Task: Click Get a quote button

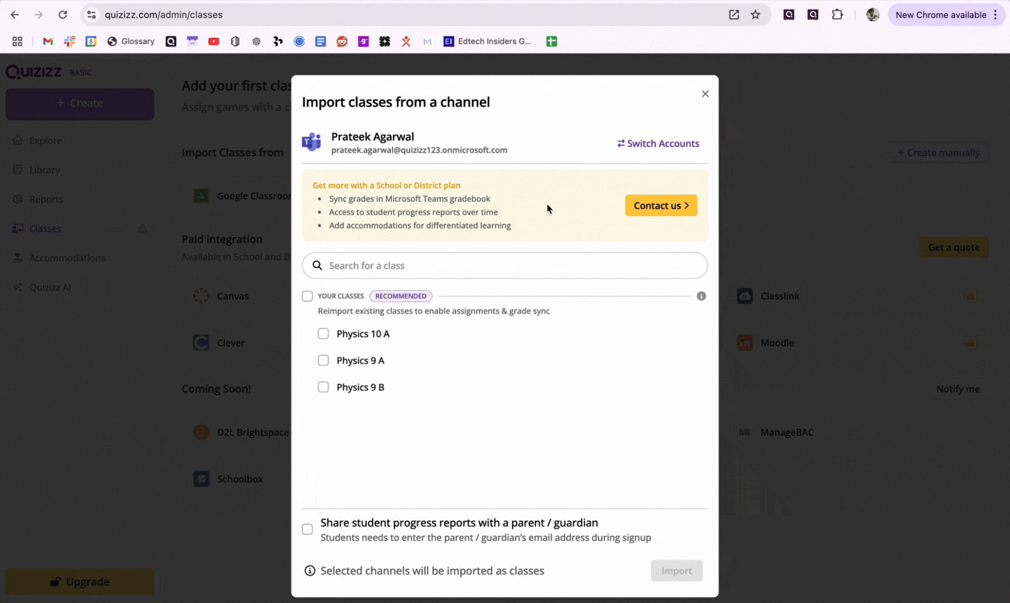Action: 954,247
